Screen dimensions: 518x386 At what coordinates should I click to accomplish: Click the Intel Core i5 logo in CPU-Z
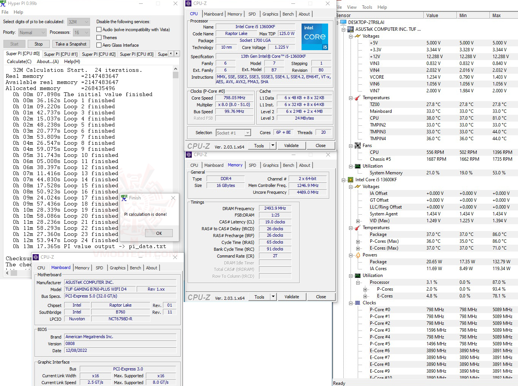pos(315,37)
